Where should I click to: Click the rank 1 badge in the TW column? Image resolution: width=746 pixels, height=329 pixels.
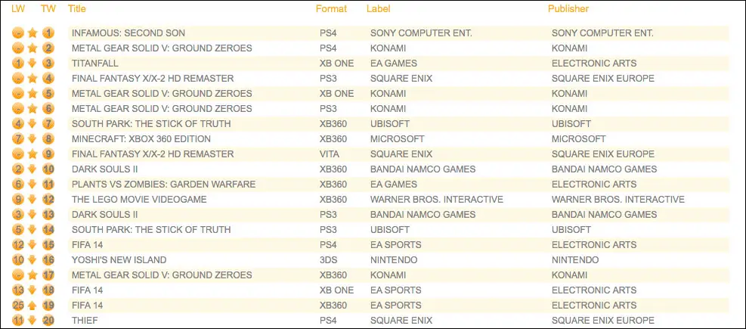48,33
